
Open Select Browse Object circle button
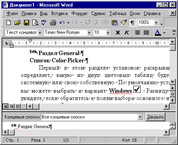tap(173, 94)
